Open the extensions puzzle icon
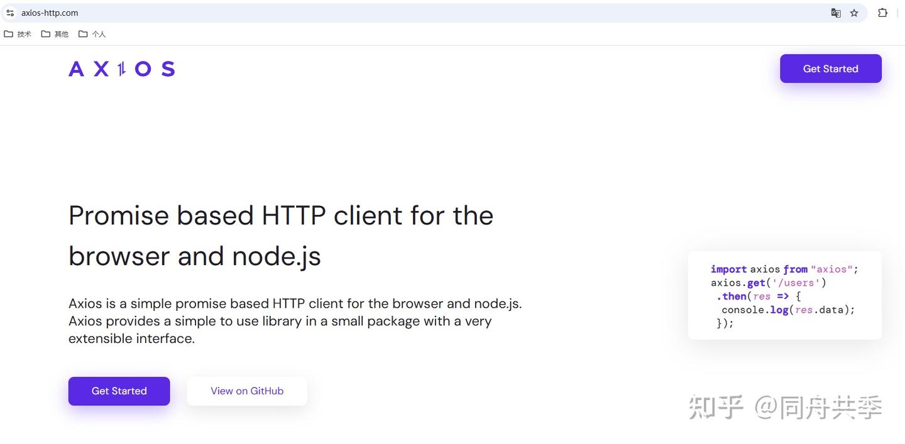905x444 pixels. (x=882, y=13)
